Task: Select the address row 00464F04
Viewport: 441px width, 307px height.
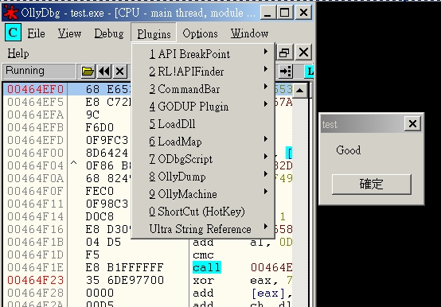Action: click(x=36, y=165)
